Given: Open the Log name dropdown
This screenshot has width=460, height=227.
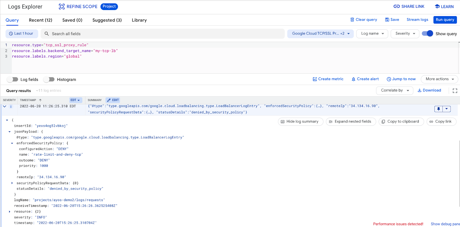Looking at the screenshot, I should [x=372, y=34].
